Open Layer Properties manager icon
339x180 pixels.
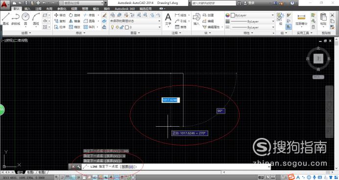coord(112,15)
